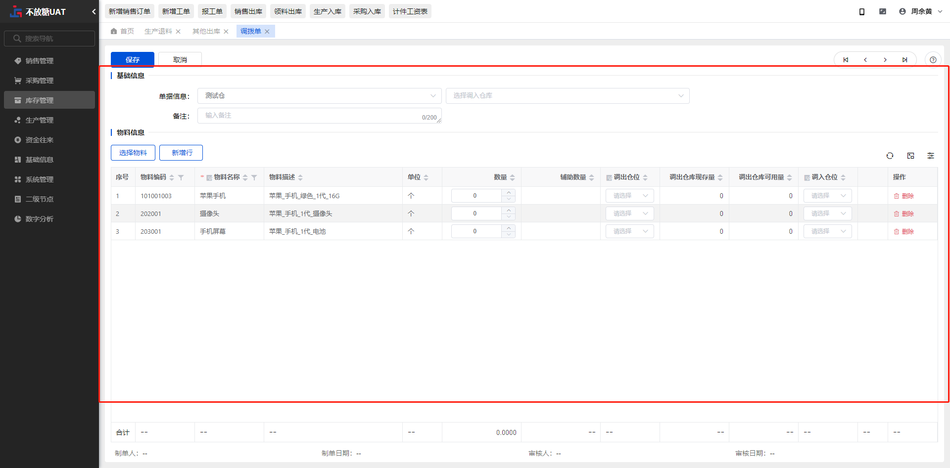Open 调出仓位 dropdown in row 2
Screen dimensions: 950x468
[630, 213]
